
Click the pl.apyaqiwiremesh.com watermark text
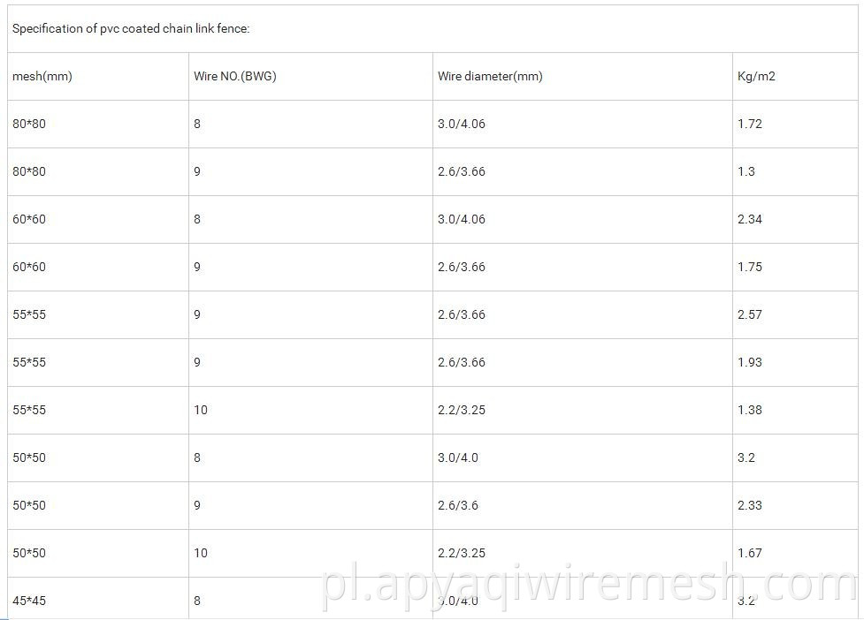[x=588, y=585]
